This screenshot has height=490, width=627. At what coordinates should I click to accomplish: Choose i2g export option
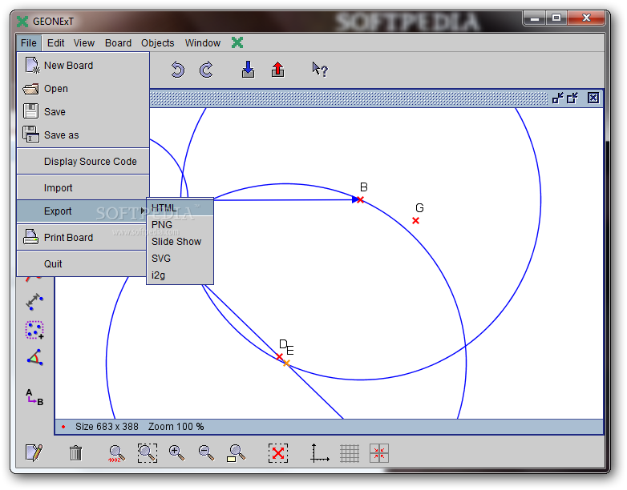point(180,275)
